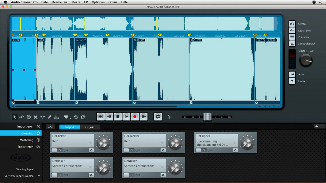Open the Effekte menu
The width and height of the screenshot is (326, 183).
(x=75, y=2)
